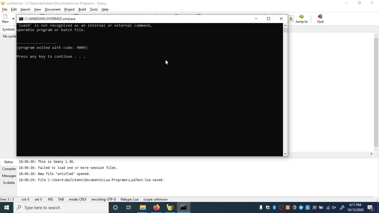Image resolution: width=379 pixels, height=213 pixels.
Task: Select the Symbols sidebar tab
Action: tap(8, 29)
